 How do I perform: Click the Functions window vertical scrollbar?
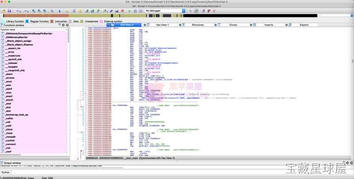point(68,36)
